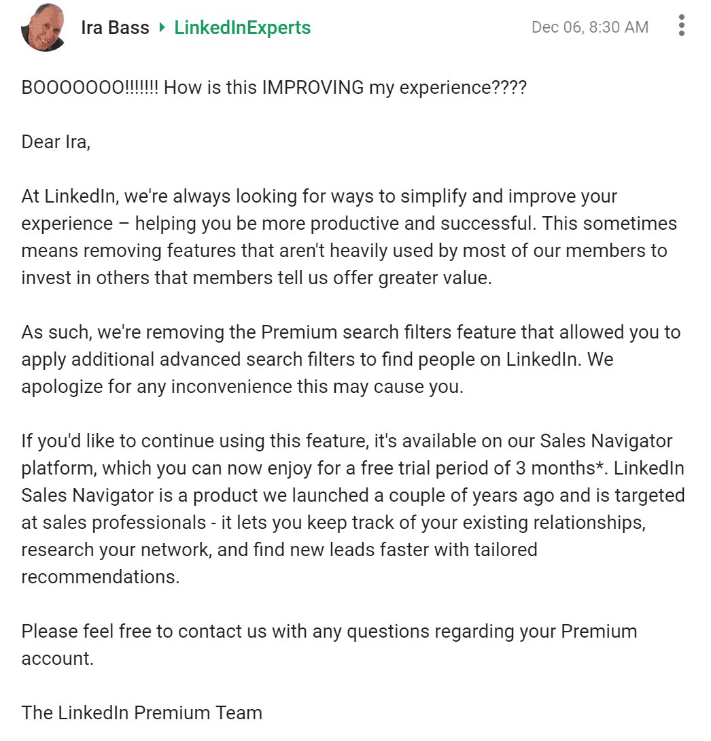711x741 pixels.
Task: Click the Dec 06, 8:30 AM timestamp
Action: (x=589, y=27)
